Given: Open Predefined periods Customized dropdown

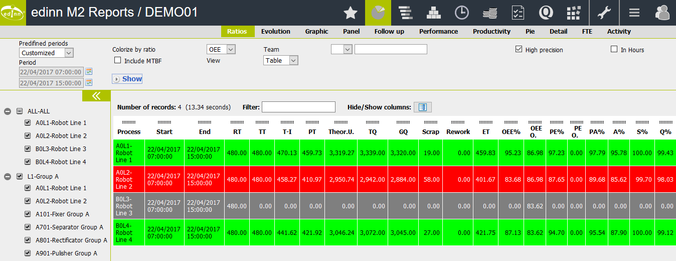Looking at the screenshot, I should pos(47,53).
